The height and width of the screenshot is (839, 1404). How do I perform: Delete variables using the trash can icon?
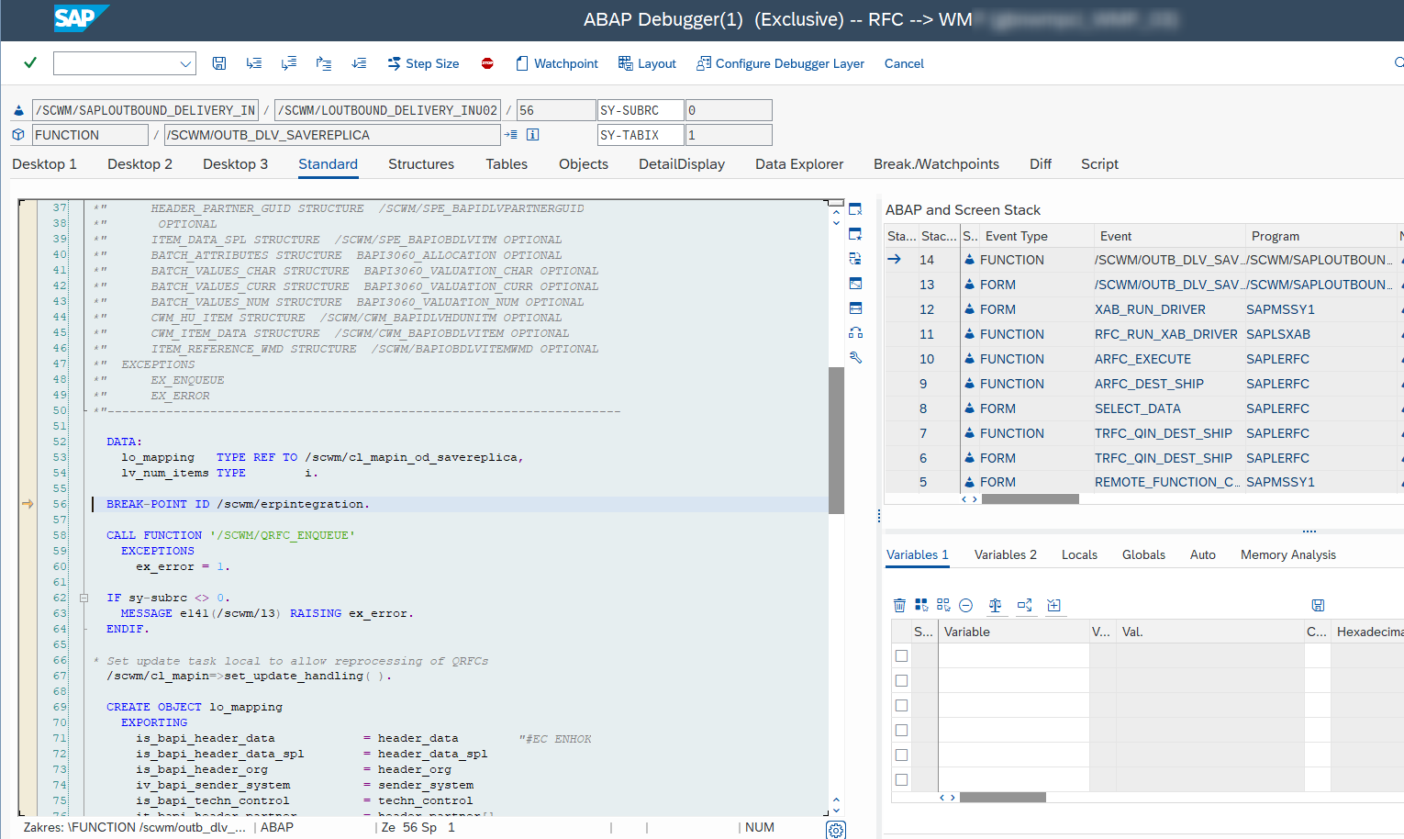899,605
